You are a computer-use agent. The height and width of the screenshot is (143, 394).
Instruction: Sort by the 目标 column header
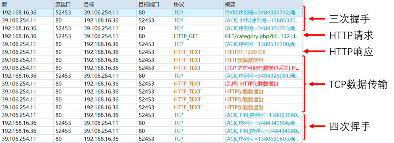click(x=109, y=4)
